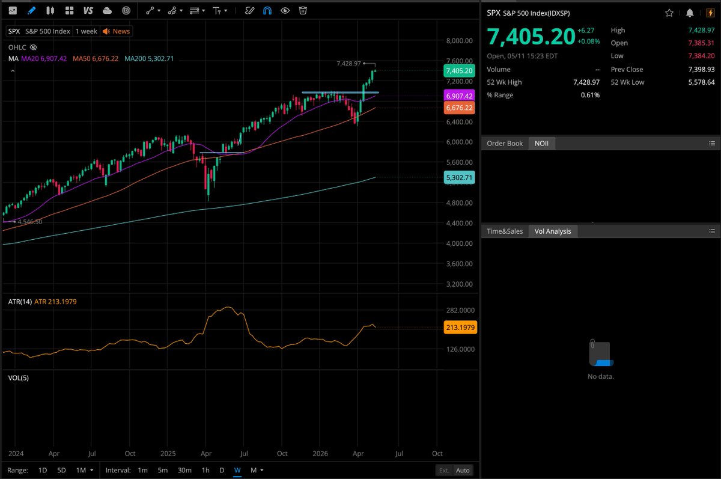This screenshot has width=721, height=479.
Task: Set a price alert with bell icon
Action: click(690, 13)
